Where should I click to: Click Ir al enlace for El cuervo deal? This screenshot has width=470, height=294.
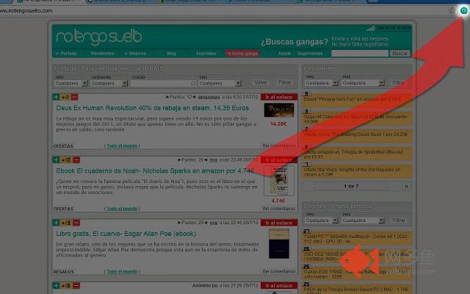[279, 223]
